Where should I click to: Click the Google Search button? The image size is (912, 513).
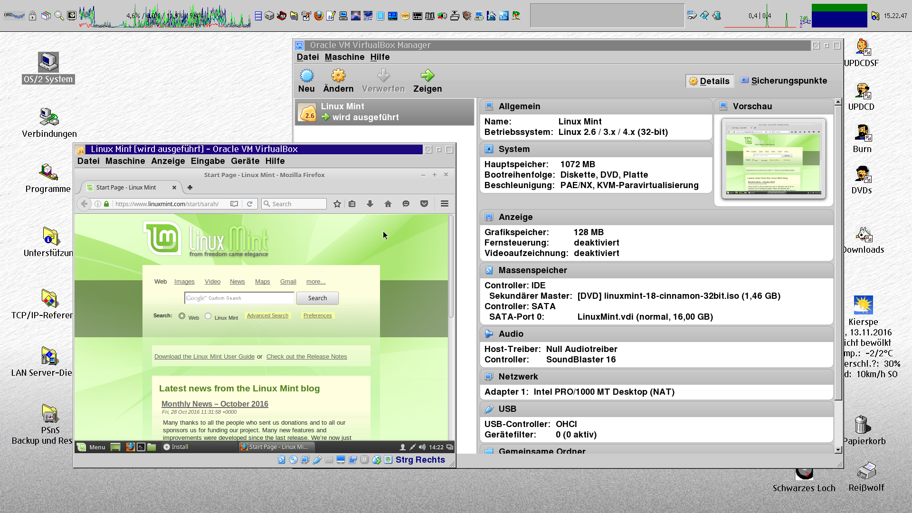[317, 298]
